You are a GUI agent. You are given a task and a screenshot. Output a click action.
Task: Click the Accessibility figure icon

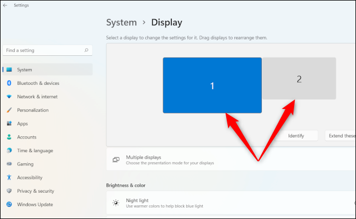[x=9, y=177]
